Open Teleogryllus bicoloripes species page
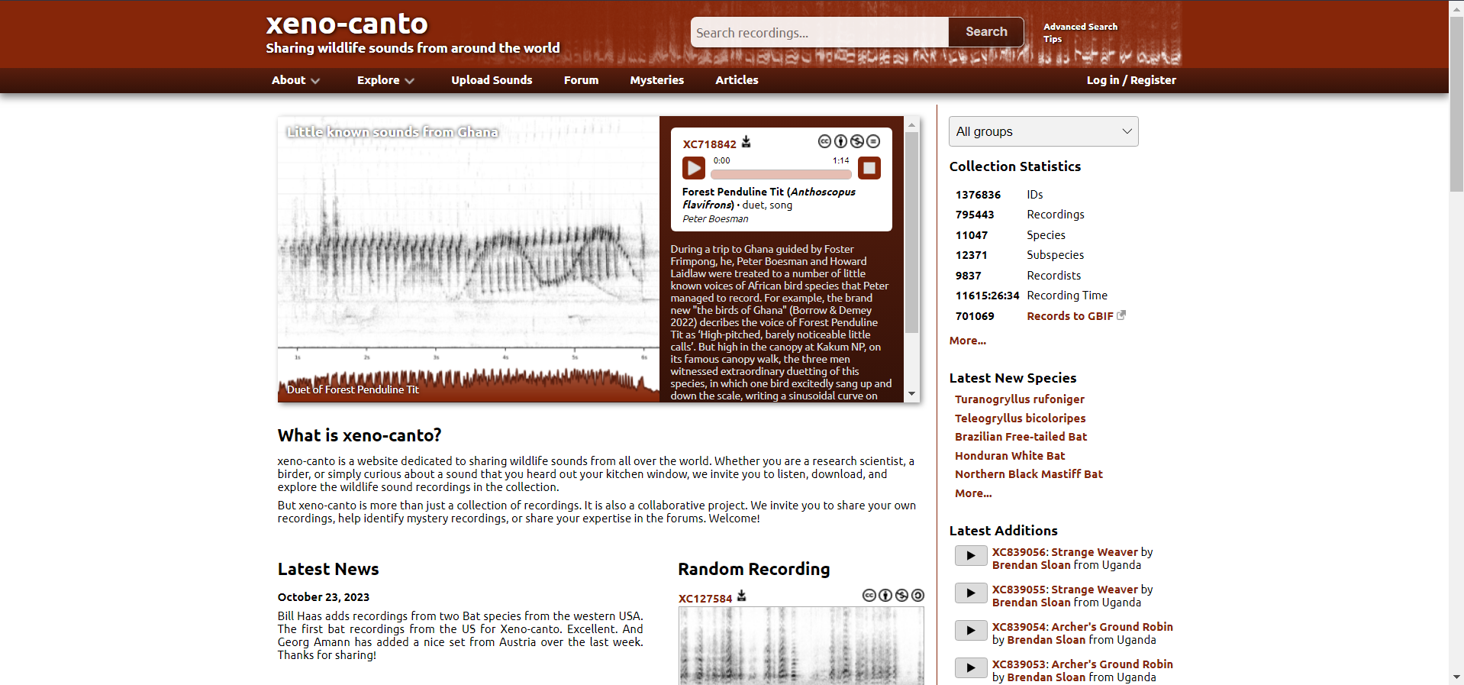 (x=1020, y=418)
